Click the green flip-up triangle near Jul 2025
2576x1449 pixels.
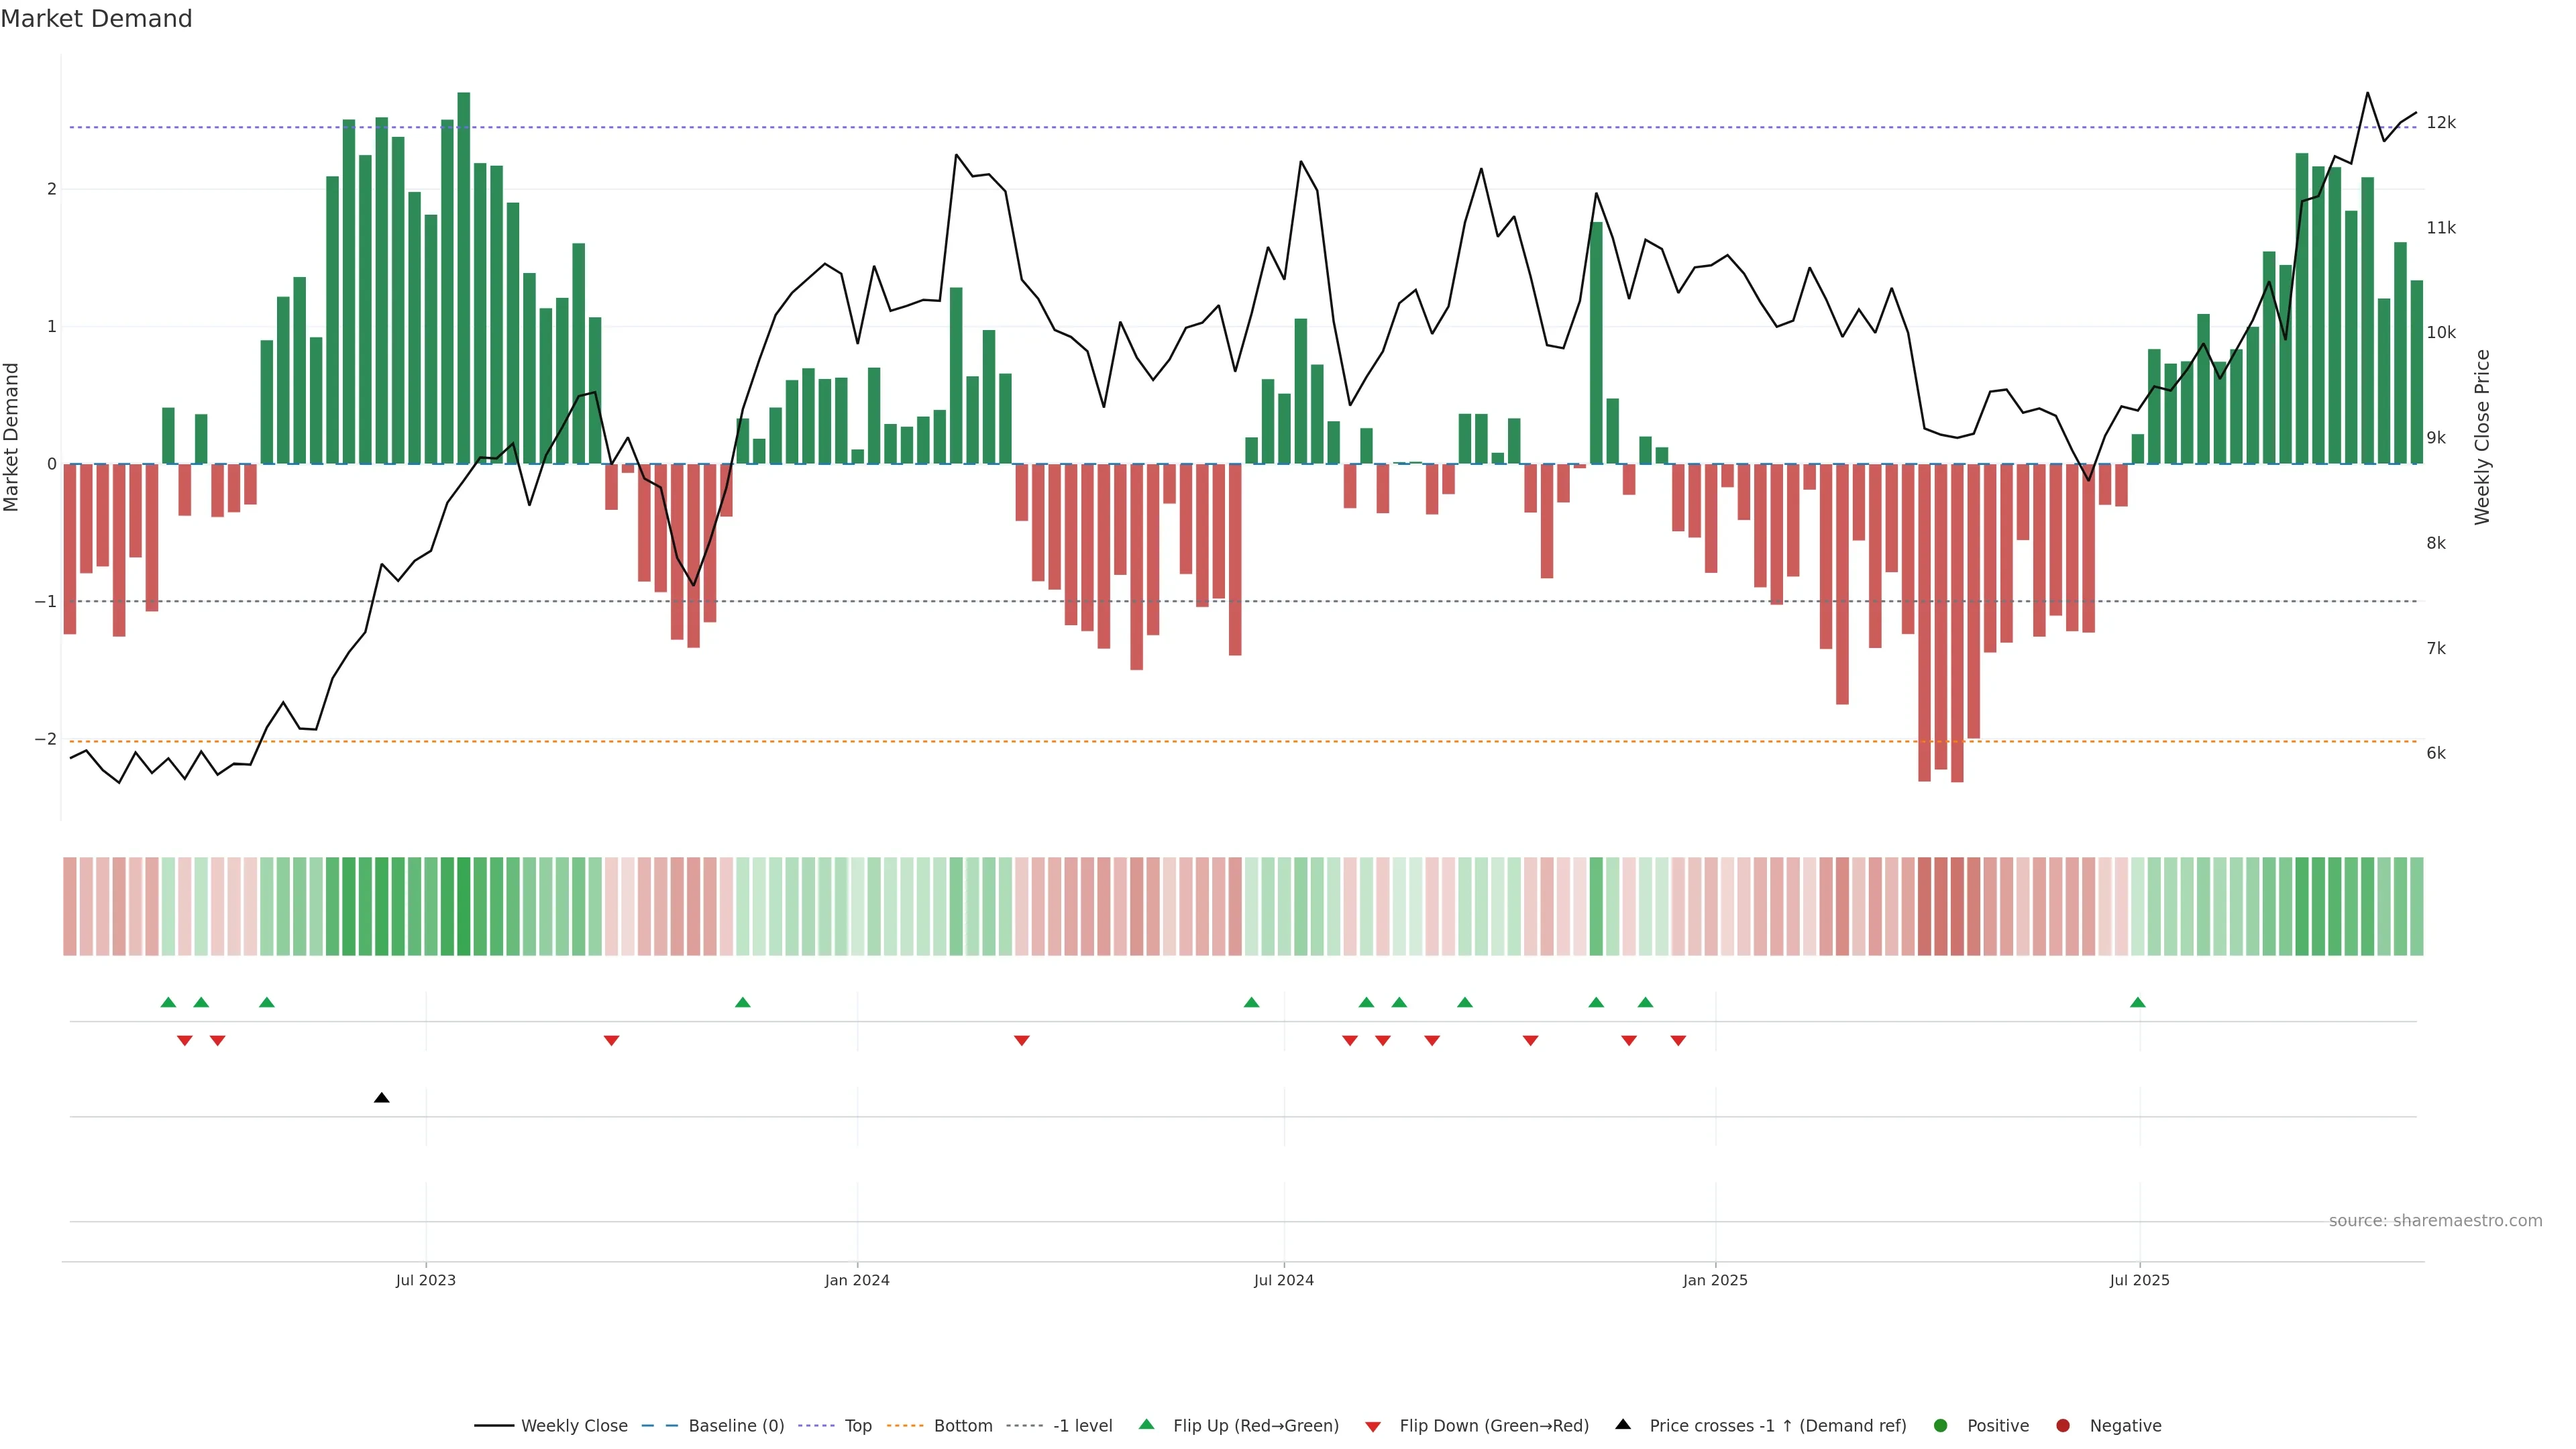[x=2137, y=1002]
